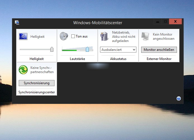Minimize the Windows-Mobilitätscenter window
Viewport: 194px width, 140px height.
coord(158,22)
